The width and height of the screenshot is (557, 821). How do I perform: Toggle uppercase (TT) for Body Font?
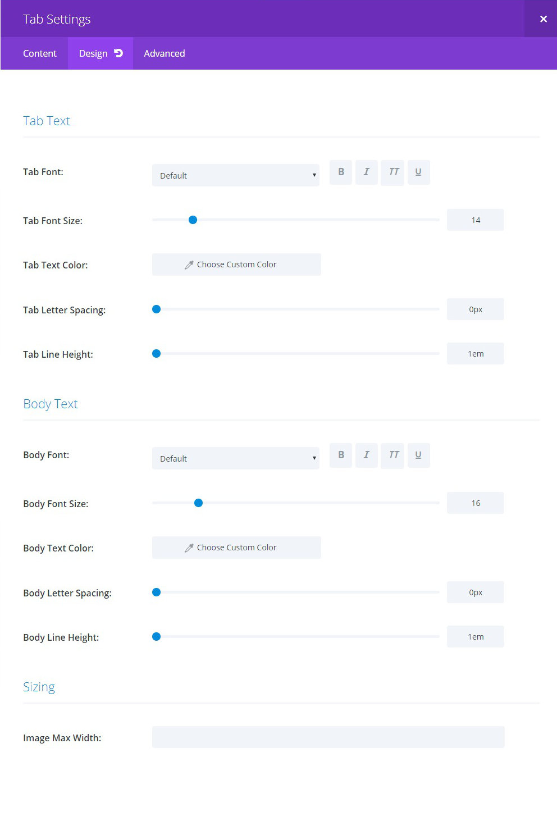point(393,455)
